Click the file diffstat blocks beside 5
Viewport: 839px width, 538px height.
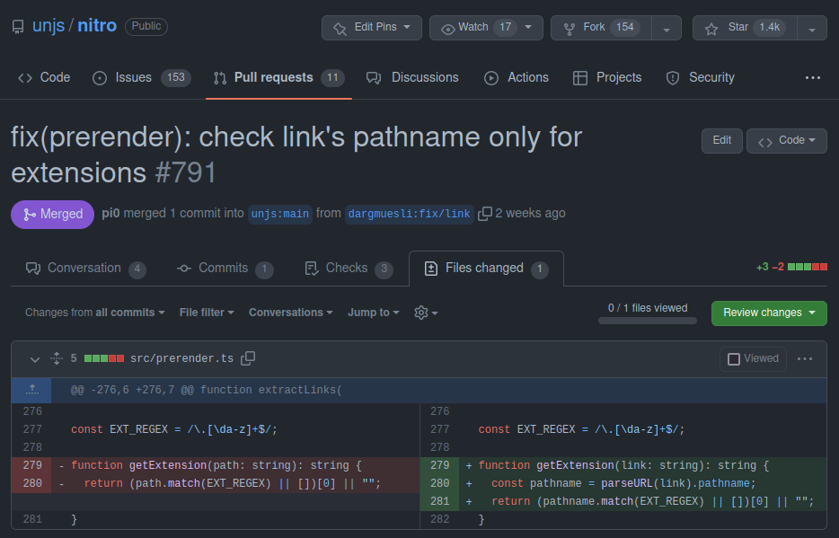click(104, 358)
